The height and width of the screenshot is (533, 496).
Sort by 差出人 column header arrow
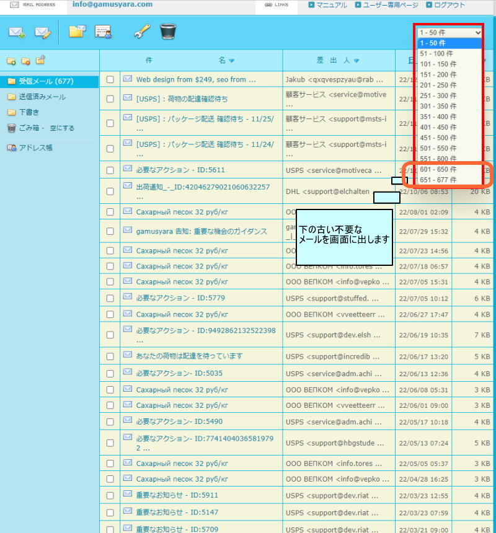coord(356,61)
